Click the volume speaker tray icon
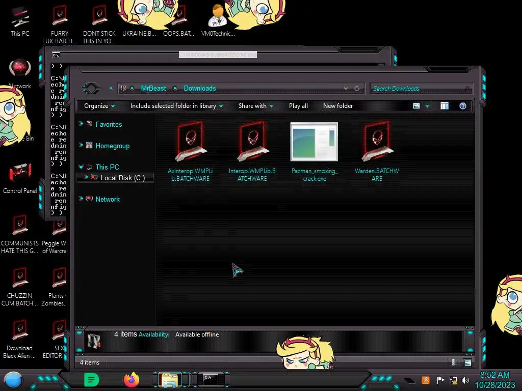 [x=465, y=380]
